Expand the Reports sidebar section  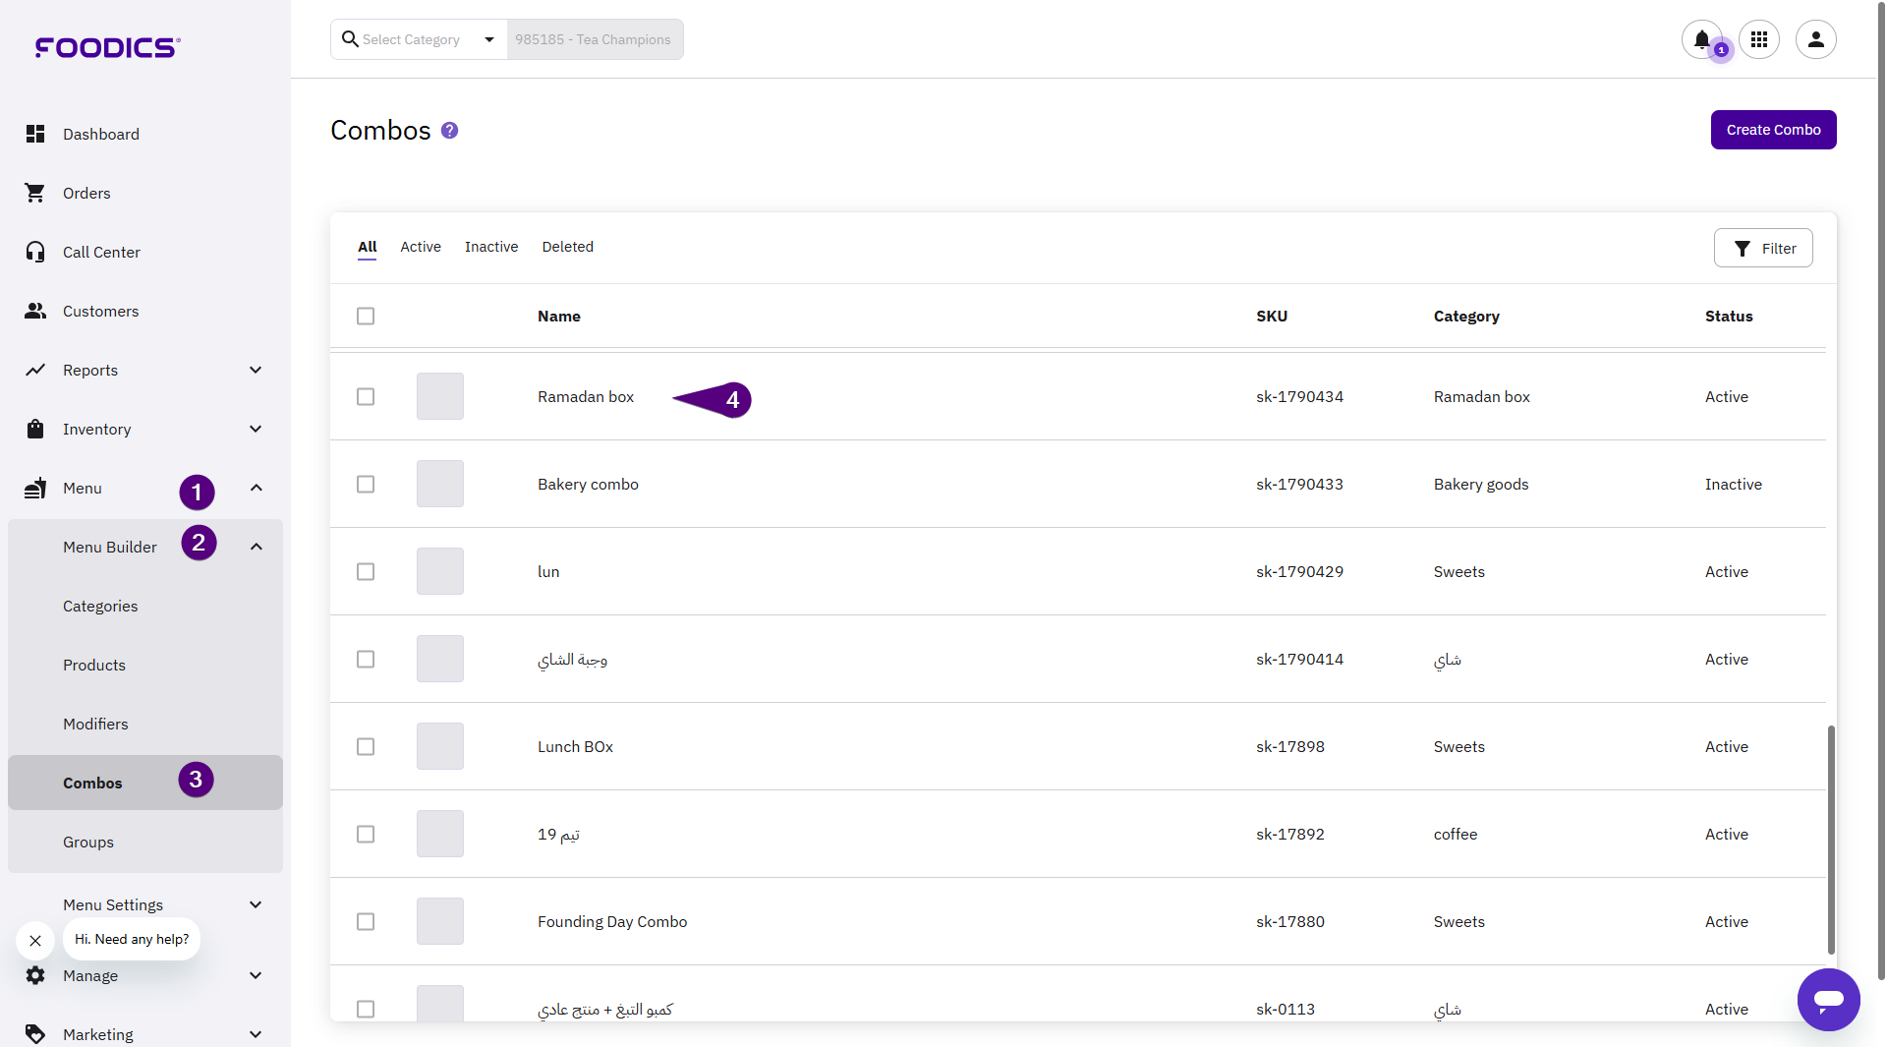256,370
